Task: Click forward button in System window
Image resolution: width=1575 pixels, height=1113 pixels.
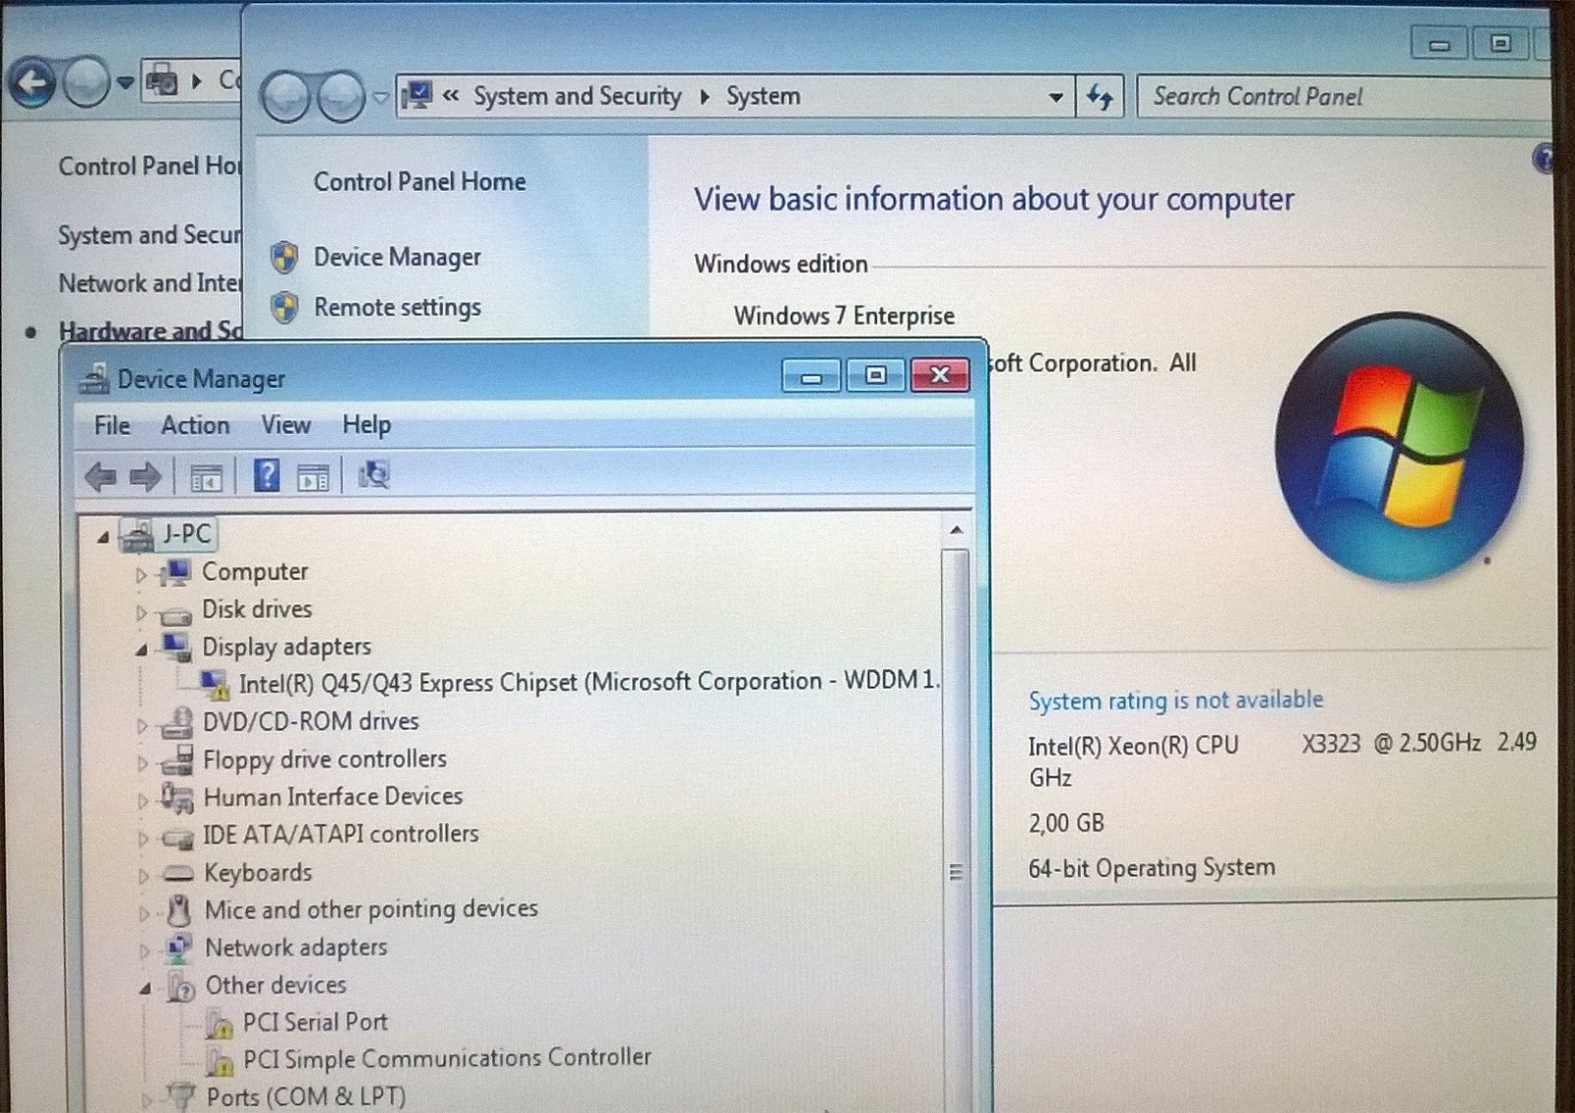Action: pyautogui.click(x=341, y=97)
